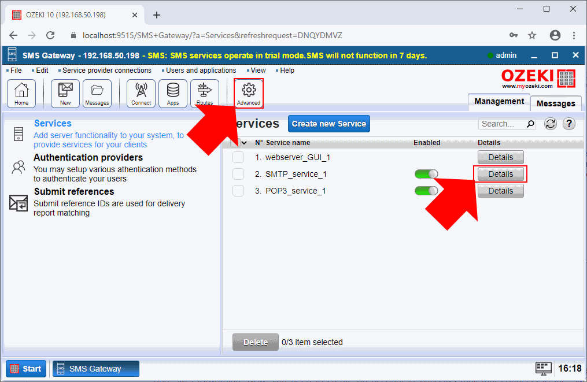The height and width of the screenshot is (382, 587).
Task: Expand the select-all dropdown arrow in table header
Action: (x=245, y=143)
